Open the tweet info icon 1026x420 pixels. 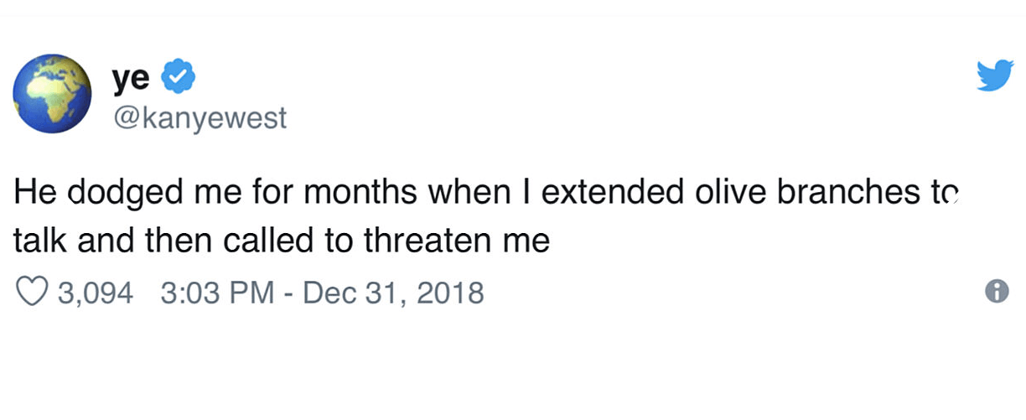click(x=995, y=292)
